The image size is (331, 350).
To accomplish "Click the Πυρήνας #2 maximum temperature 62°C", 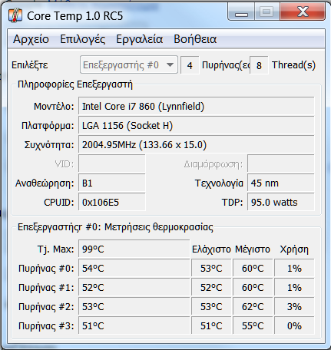I will [253, 306].
